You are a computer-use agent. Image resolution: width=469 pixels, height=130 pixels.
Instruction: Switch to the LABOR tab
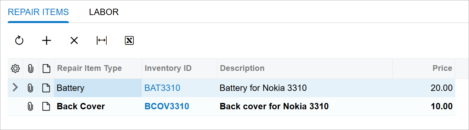pyautogui.click(x=104, y=12)
